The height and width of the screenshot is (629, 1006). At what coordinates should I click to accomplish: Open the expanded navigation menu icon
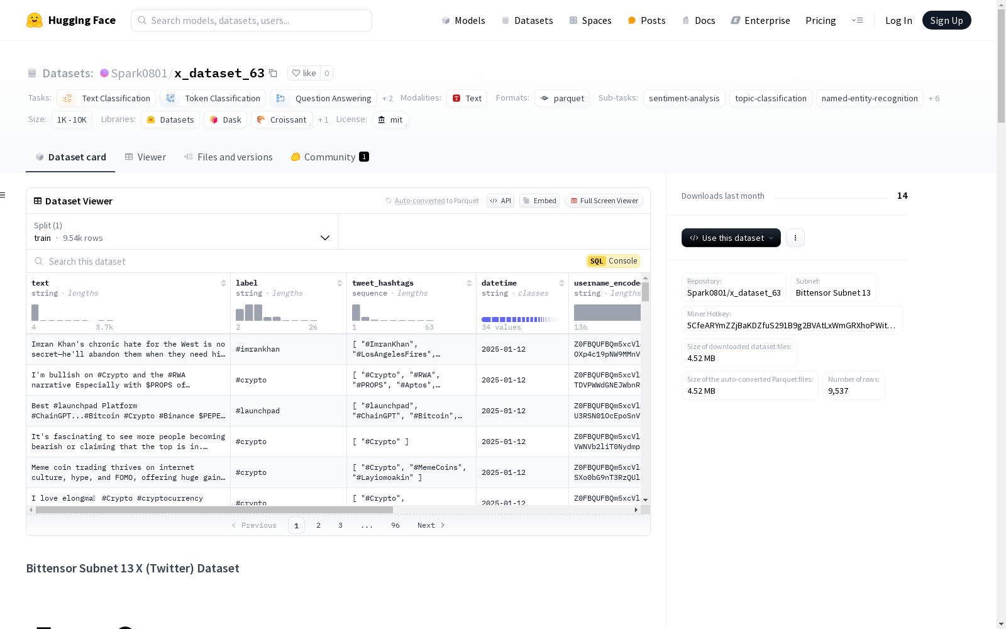pos(857,20)
